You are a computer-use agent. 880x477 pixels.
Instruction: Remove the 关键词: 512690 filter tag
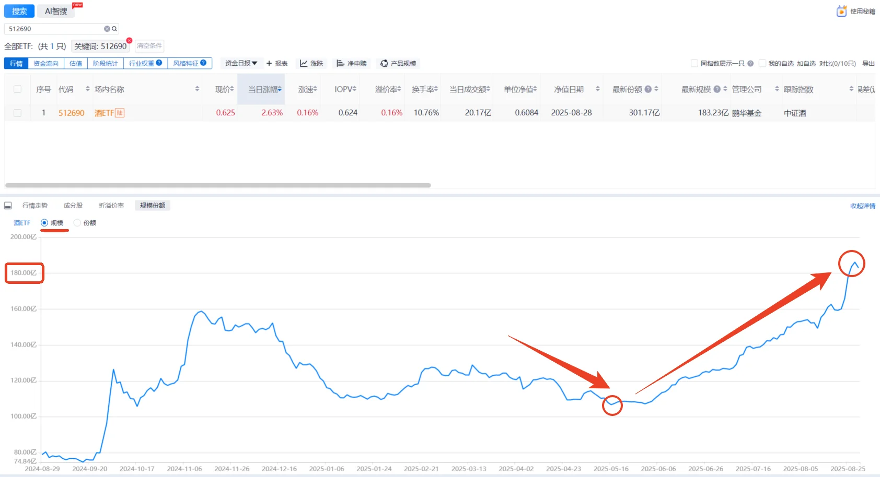pos(129,40)
